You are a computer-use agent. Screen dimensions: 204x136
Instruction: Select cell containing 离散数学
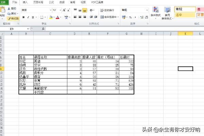pyautogui.click(x=50, y=88)
